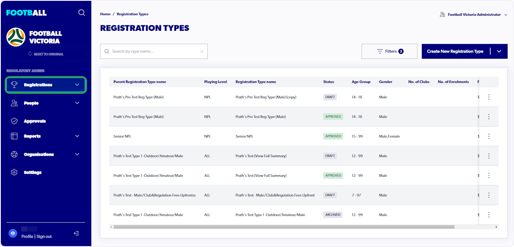The image size is (514, 247).
Task: Click Prath's Test - Male/Club&Regulation Fees Upfront type name
Action: pyautogui.click(x=275, y=195)
